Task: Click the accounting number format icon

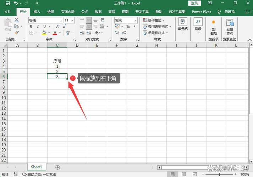Action: [117, 27]
